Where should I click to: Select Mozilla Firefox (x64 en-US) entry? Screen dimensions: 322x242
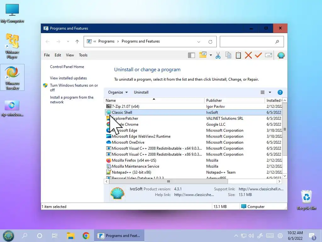click(x=193, y=160)
